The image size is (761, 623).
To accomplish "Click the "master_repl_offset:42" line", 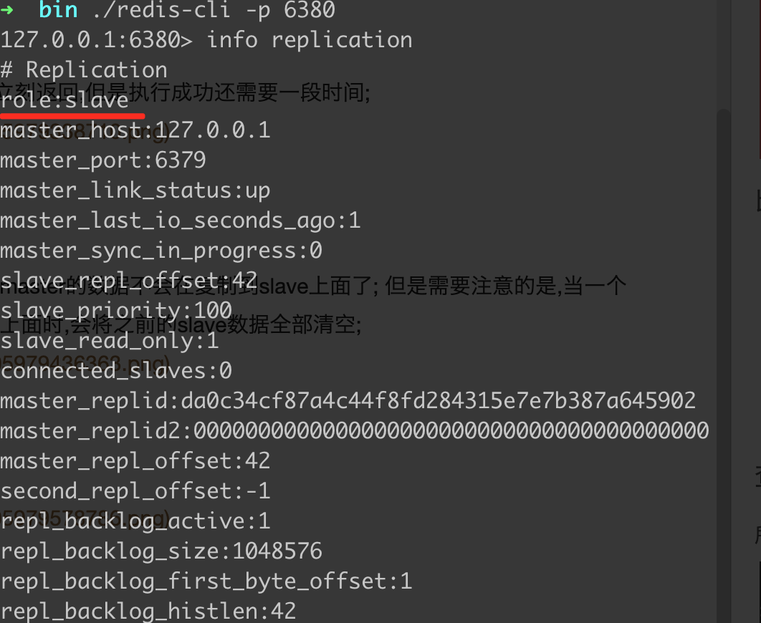I will [x=135, y=461].
